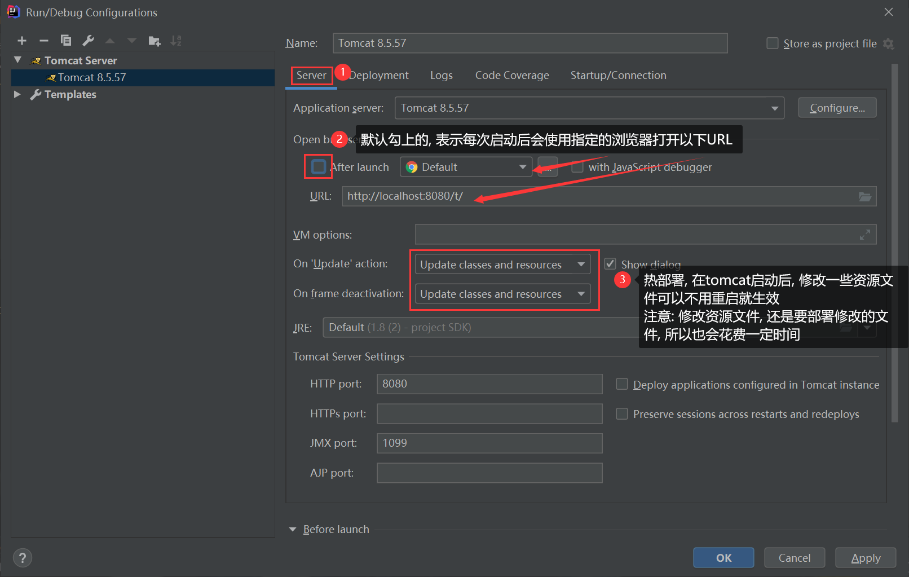Click the JMX port field 1099
Image resolution: width=909 pixels, height=577 pixels.
[x=489, y=443]
